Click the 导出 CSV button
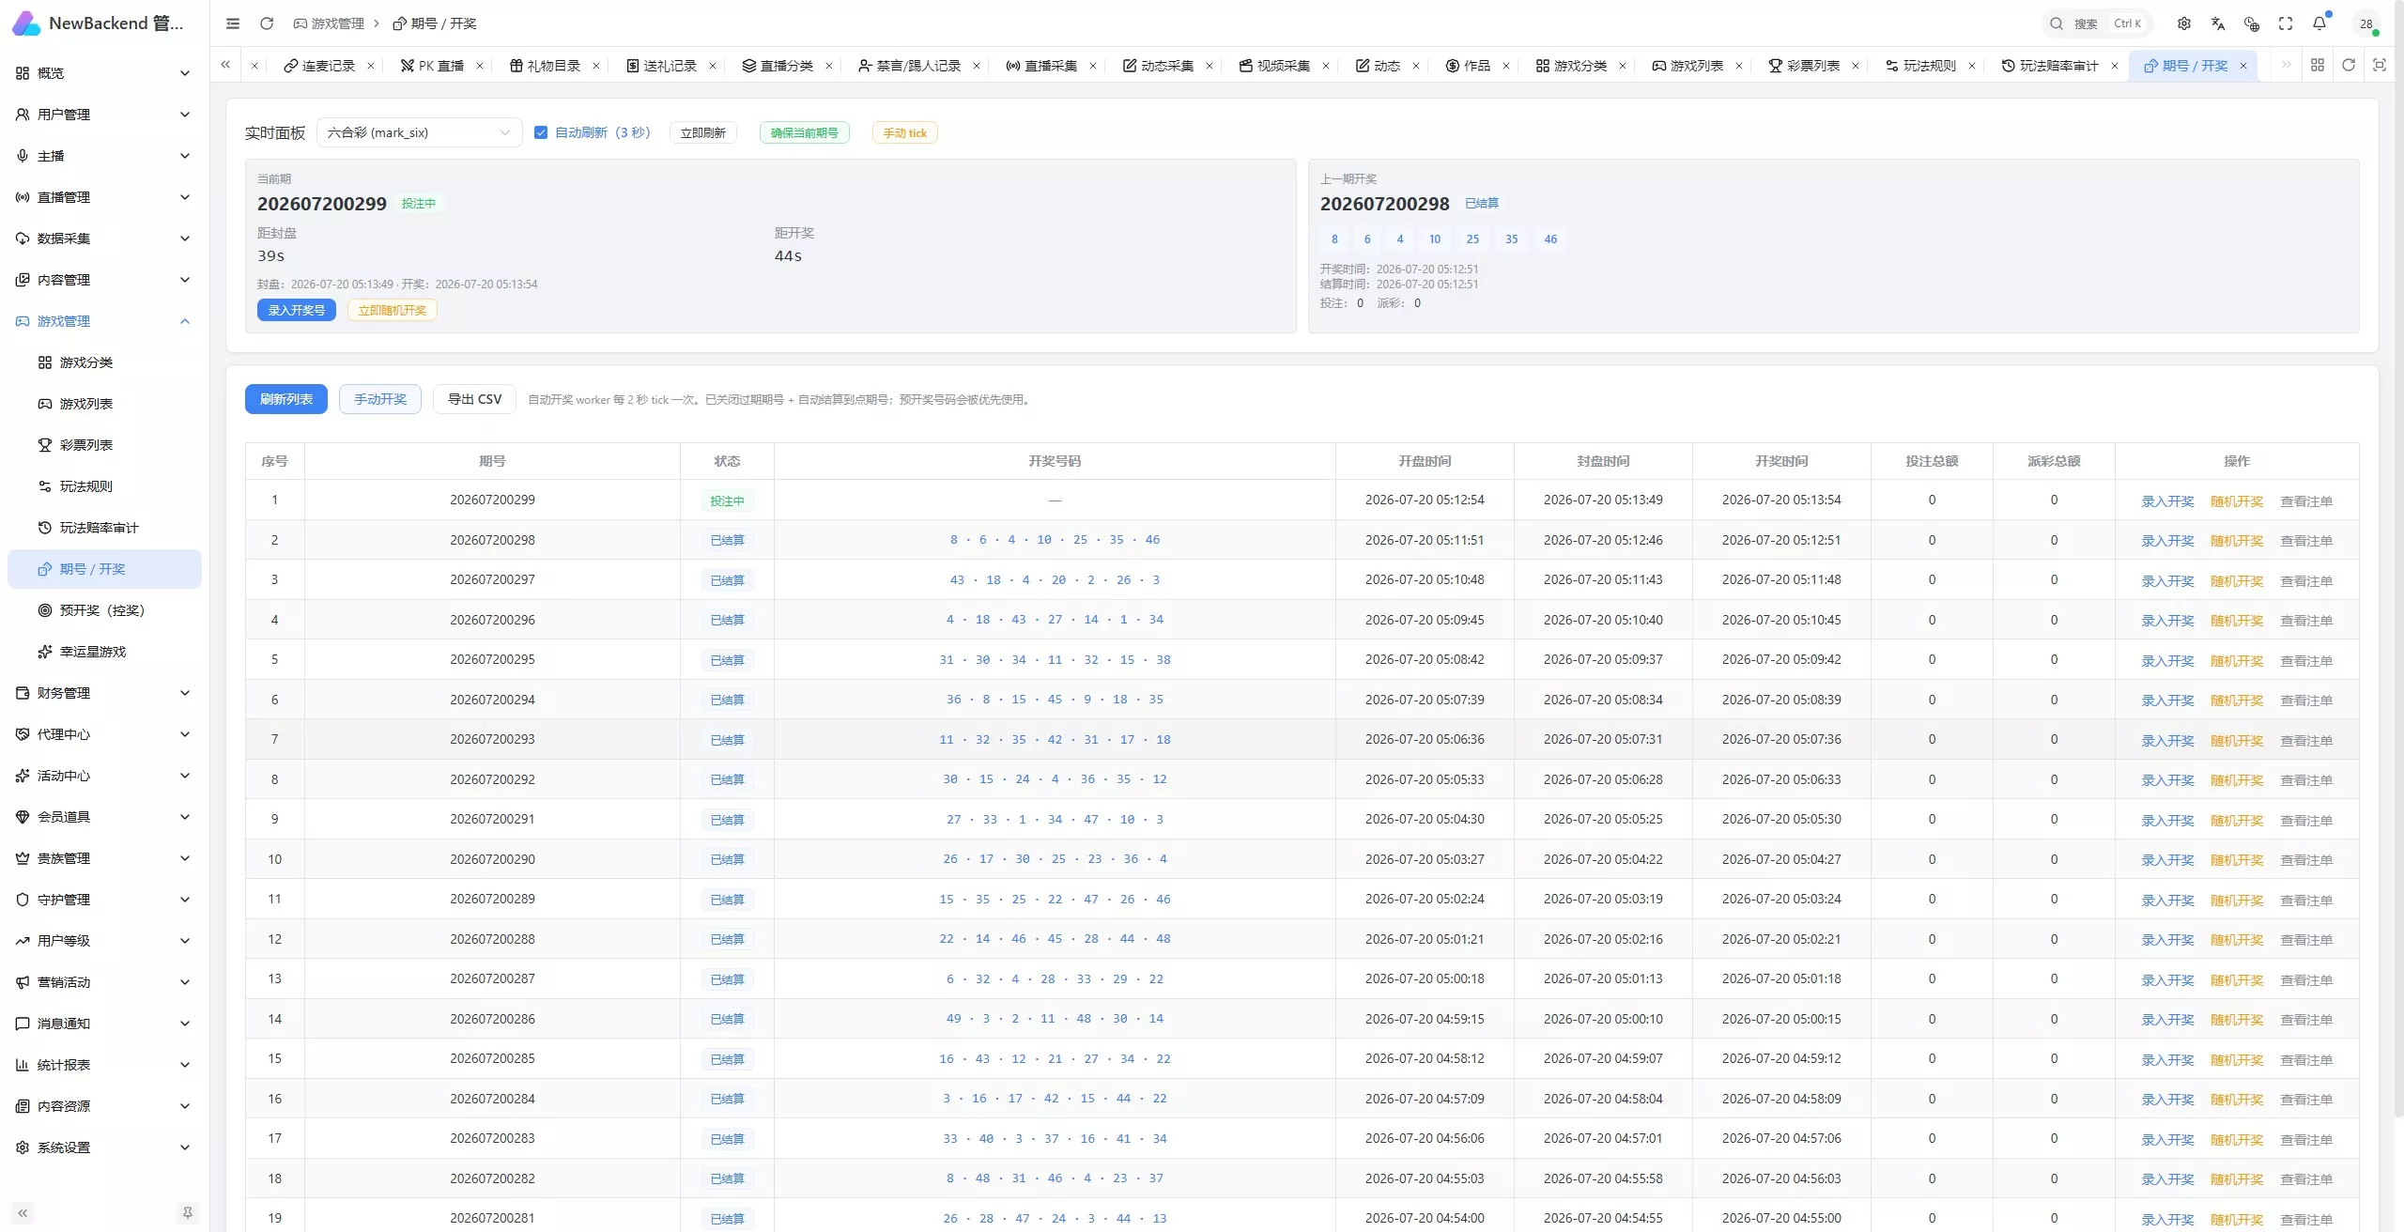2404x1232 pixels. tap(474, 399)
